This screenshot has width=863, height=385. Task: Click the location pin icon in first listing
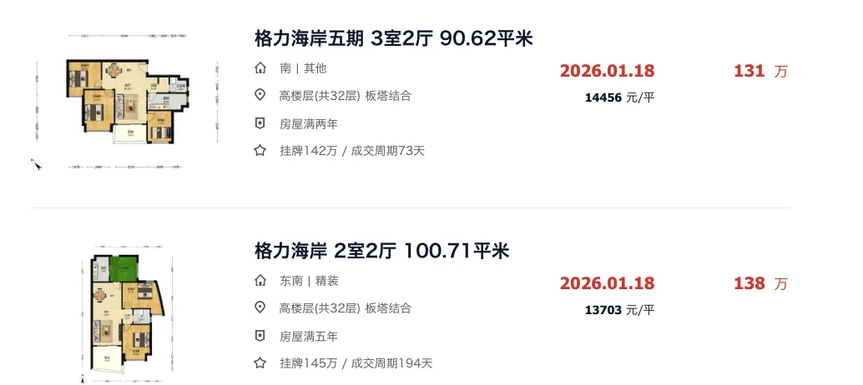click(x=260, y=96)
